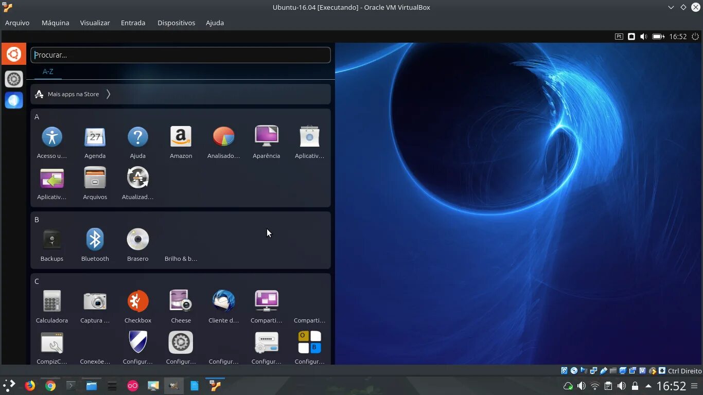The width and height of the screenshot is (703, 395).
Task: Open the Arquivo menu
Action: point(17,23)
